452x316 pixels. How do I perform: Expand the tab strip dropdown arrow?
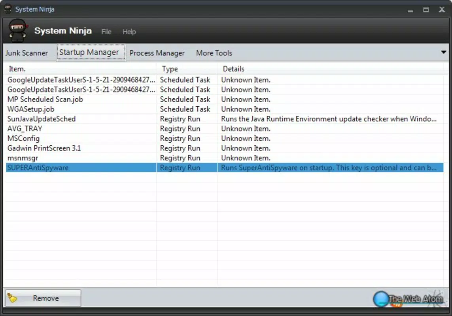[x=443, y=52]
